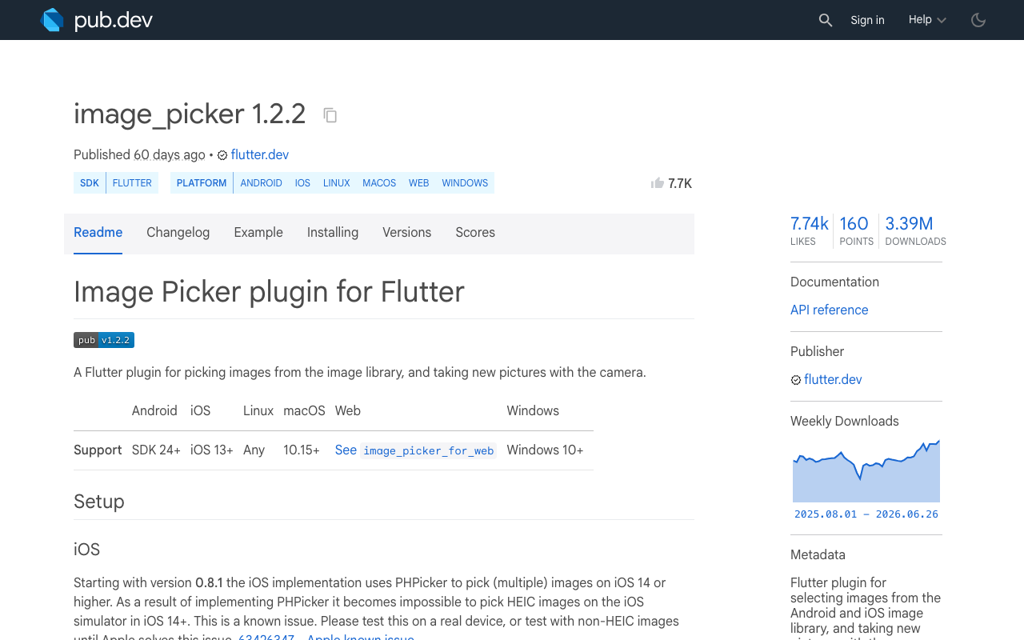Screen dimensions: 1024x640
Task: Click the 'image_picker 1.2.2' title
Action: click(x=190, y=114)
